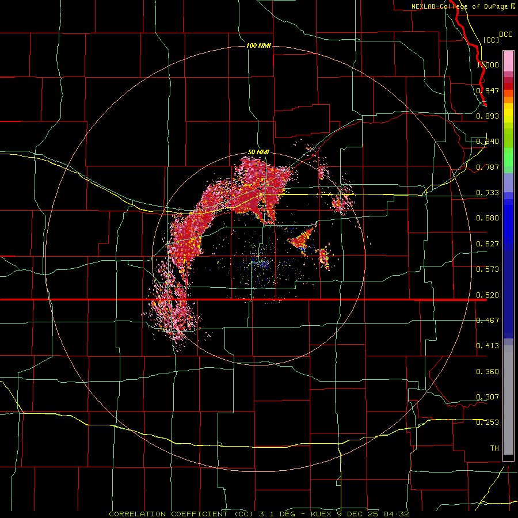The height and width of the screenshot is (518, 518).
Task: Select the 0.360 legend value
Action: (487, 372)
